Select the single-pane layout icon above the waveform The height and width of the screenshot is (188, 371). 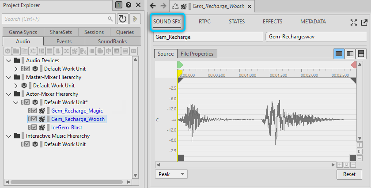coord(339,53)
